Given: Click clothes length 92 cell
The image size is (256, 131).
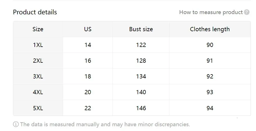Looking at the screenshot, I should (210, 76).
